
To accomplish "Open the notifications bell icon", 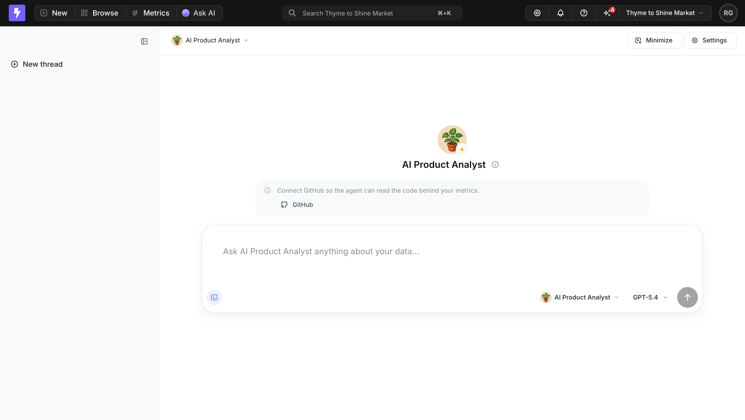I will pos(561,13).
